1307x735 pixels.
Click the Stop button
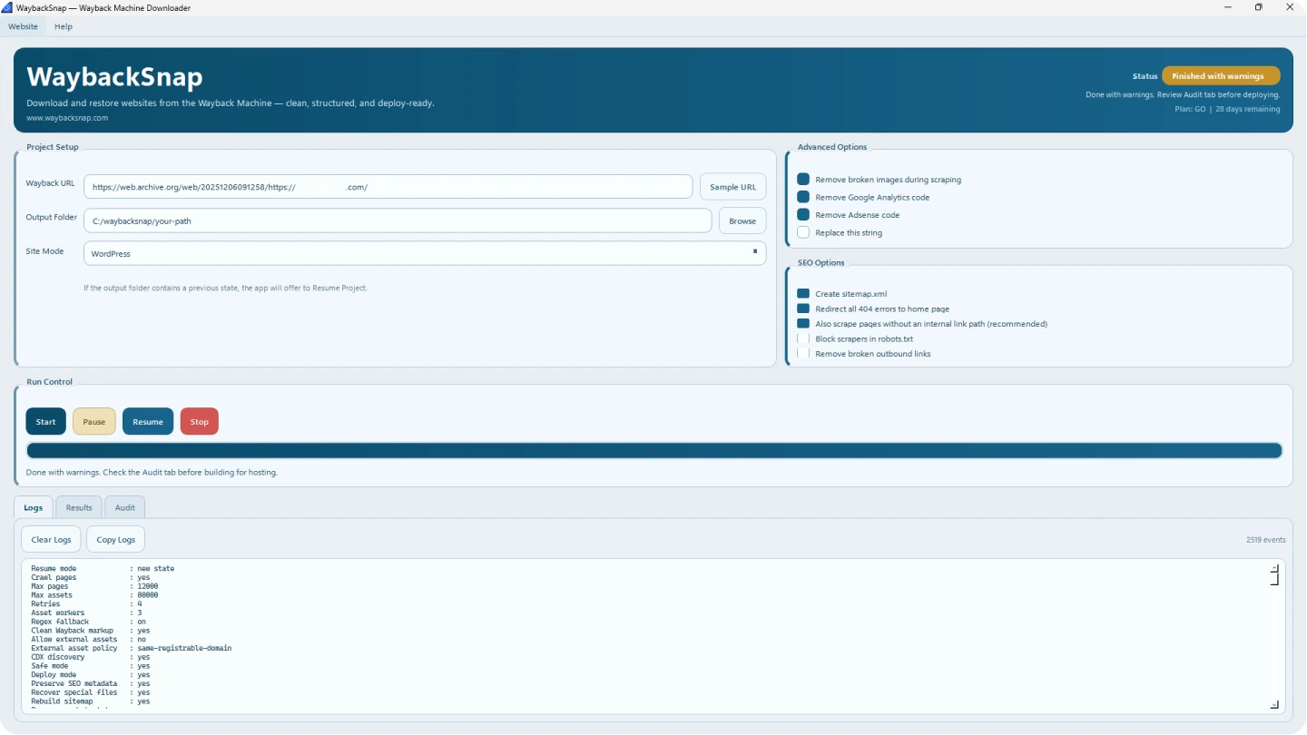pos(200,421)
